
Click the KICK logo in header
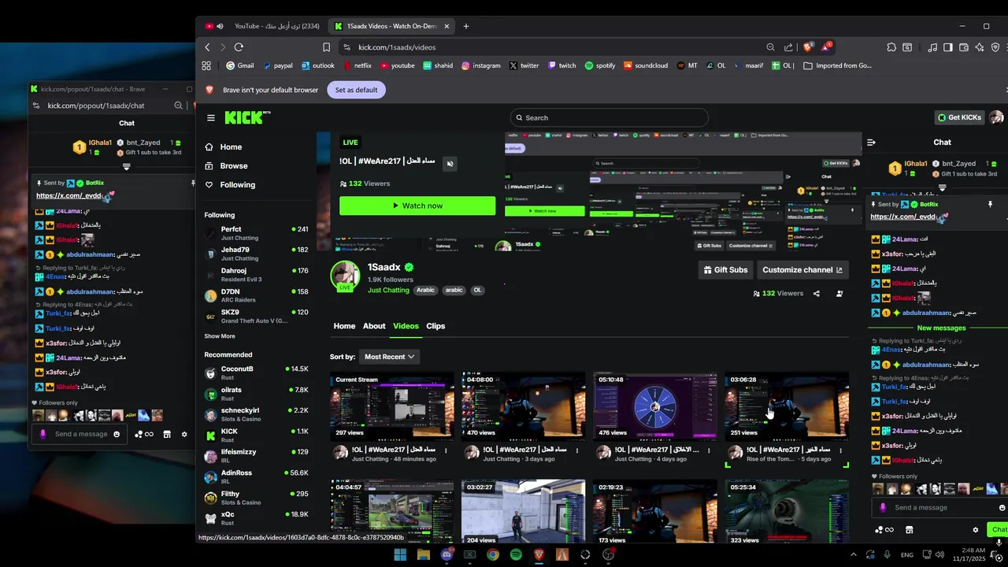tap(247, 117)
